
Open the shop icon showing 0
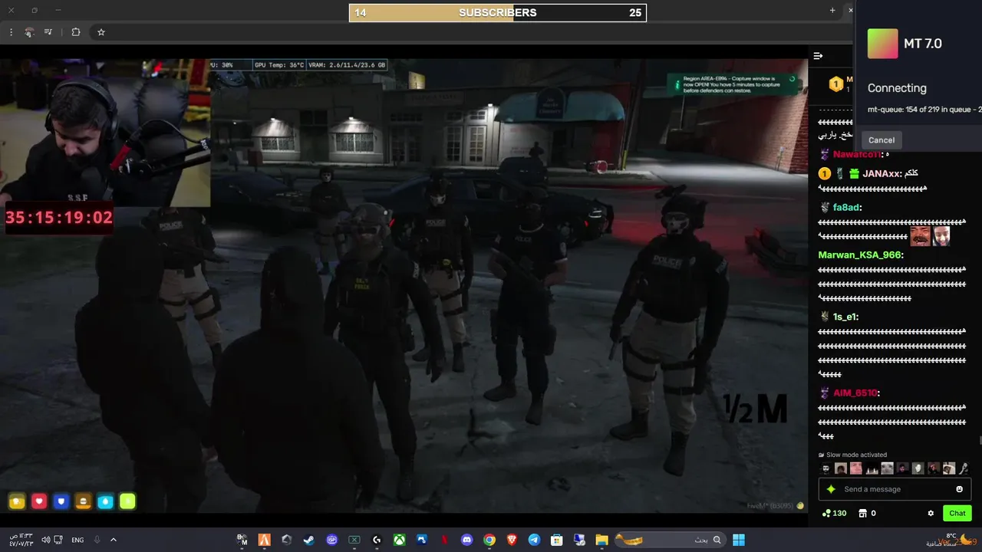point(867,513)
